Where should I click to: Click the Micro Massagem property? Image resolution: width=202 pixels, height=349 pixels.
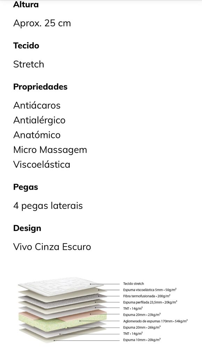50,150
